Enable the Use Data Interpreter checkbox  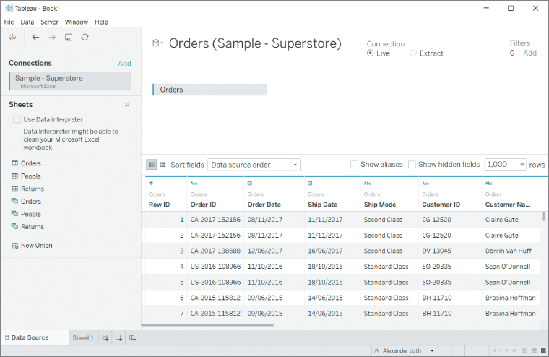tap(17, 119)
